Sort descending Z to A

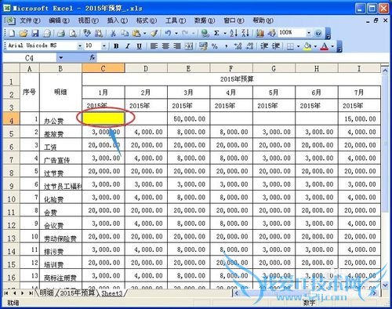pos(245,33)
